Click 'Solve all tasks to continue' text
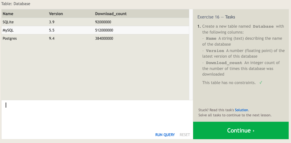 [235, 115]
